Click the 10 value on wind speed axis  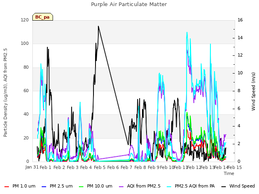coord(240,73)
